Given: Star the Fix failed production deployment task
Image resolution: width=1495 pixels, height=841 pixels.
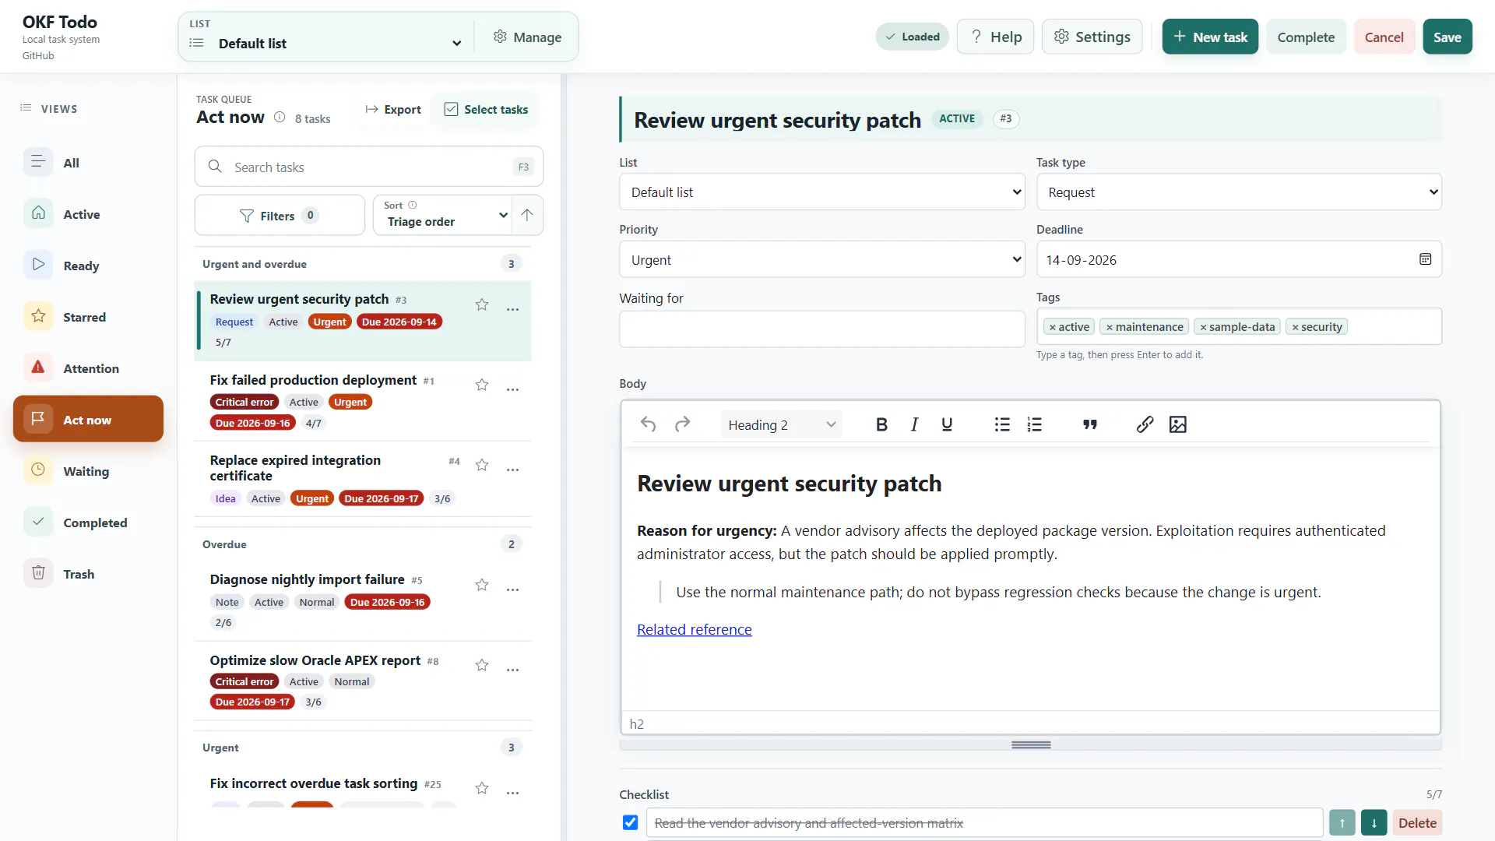Looking at the screenshot, I should [482, 385].
